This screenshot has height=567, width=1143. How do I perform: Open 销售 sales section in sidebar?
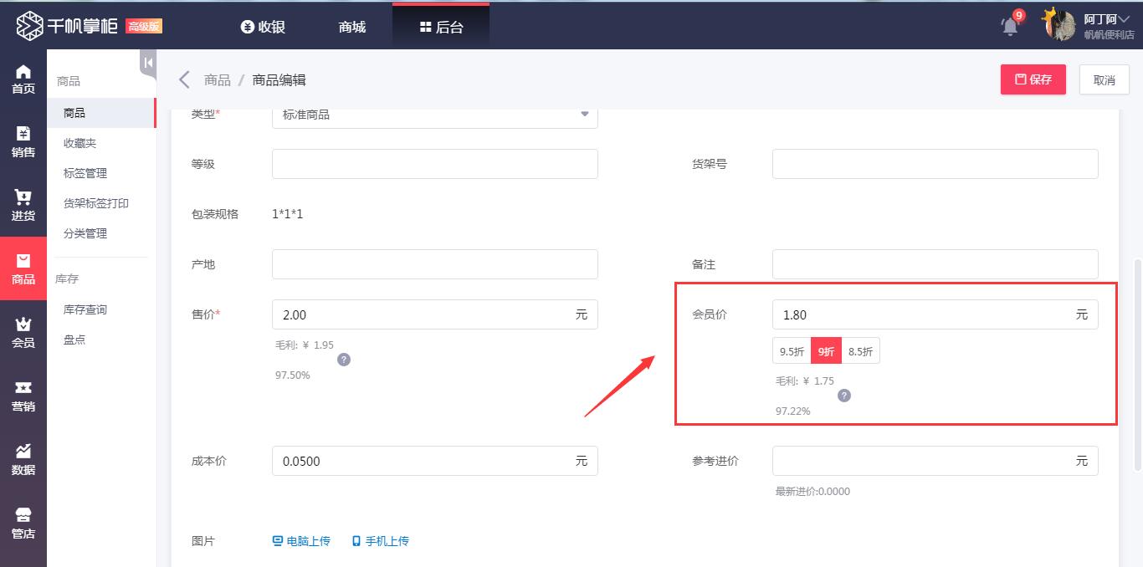pyautogui.click(x=23, y=142)
